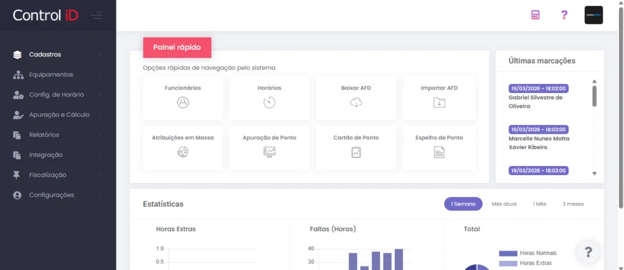Switch statistics to 1 Mês
Screen dimensions: 624x270
540,204
